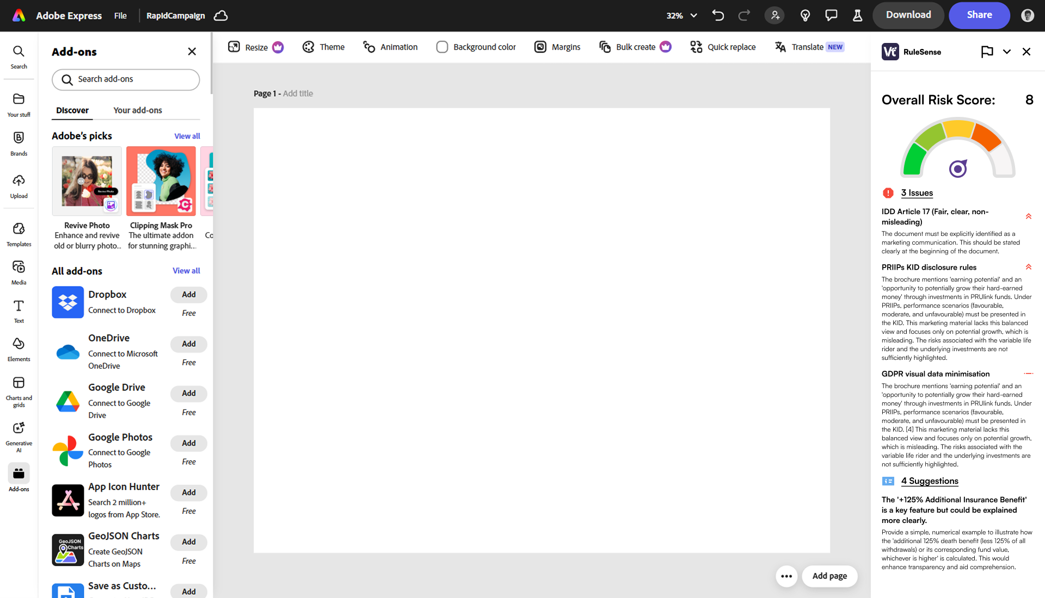Click the lightbulb tips icon

[x=805, y=15]
